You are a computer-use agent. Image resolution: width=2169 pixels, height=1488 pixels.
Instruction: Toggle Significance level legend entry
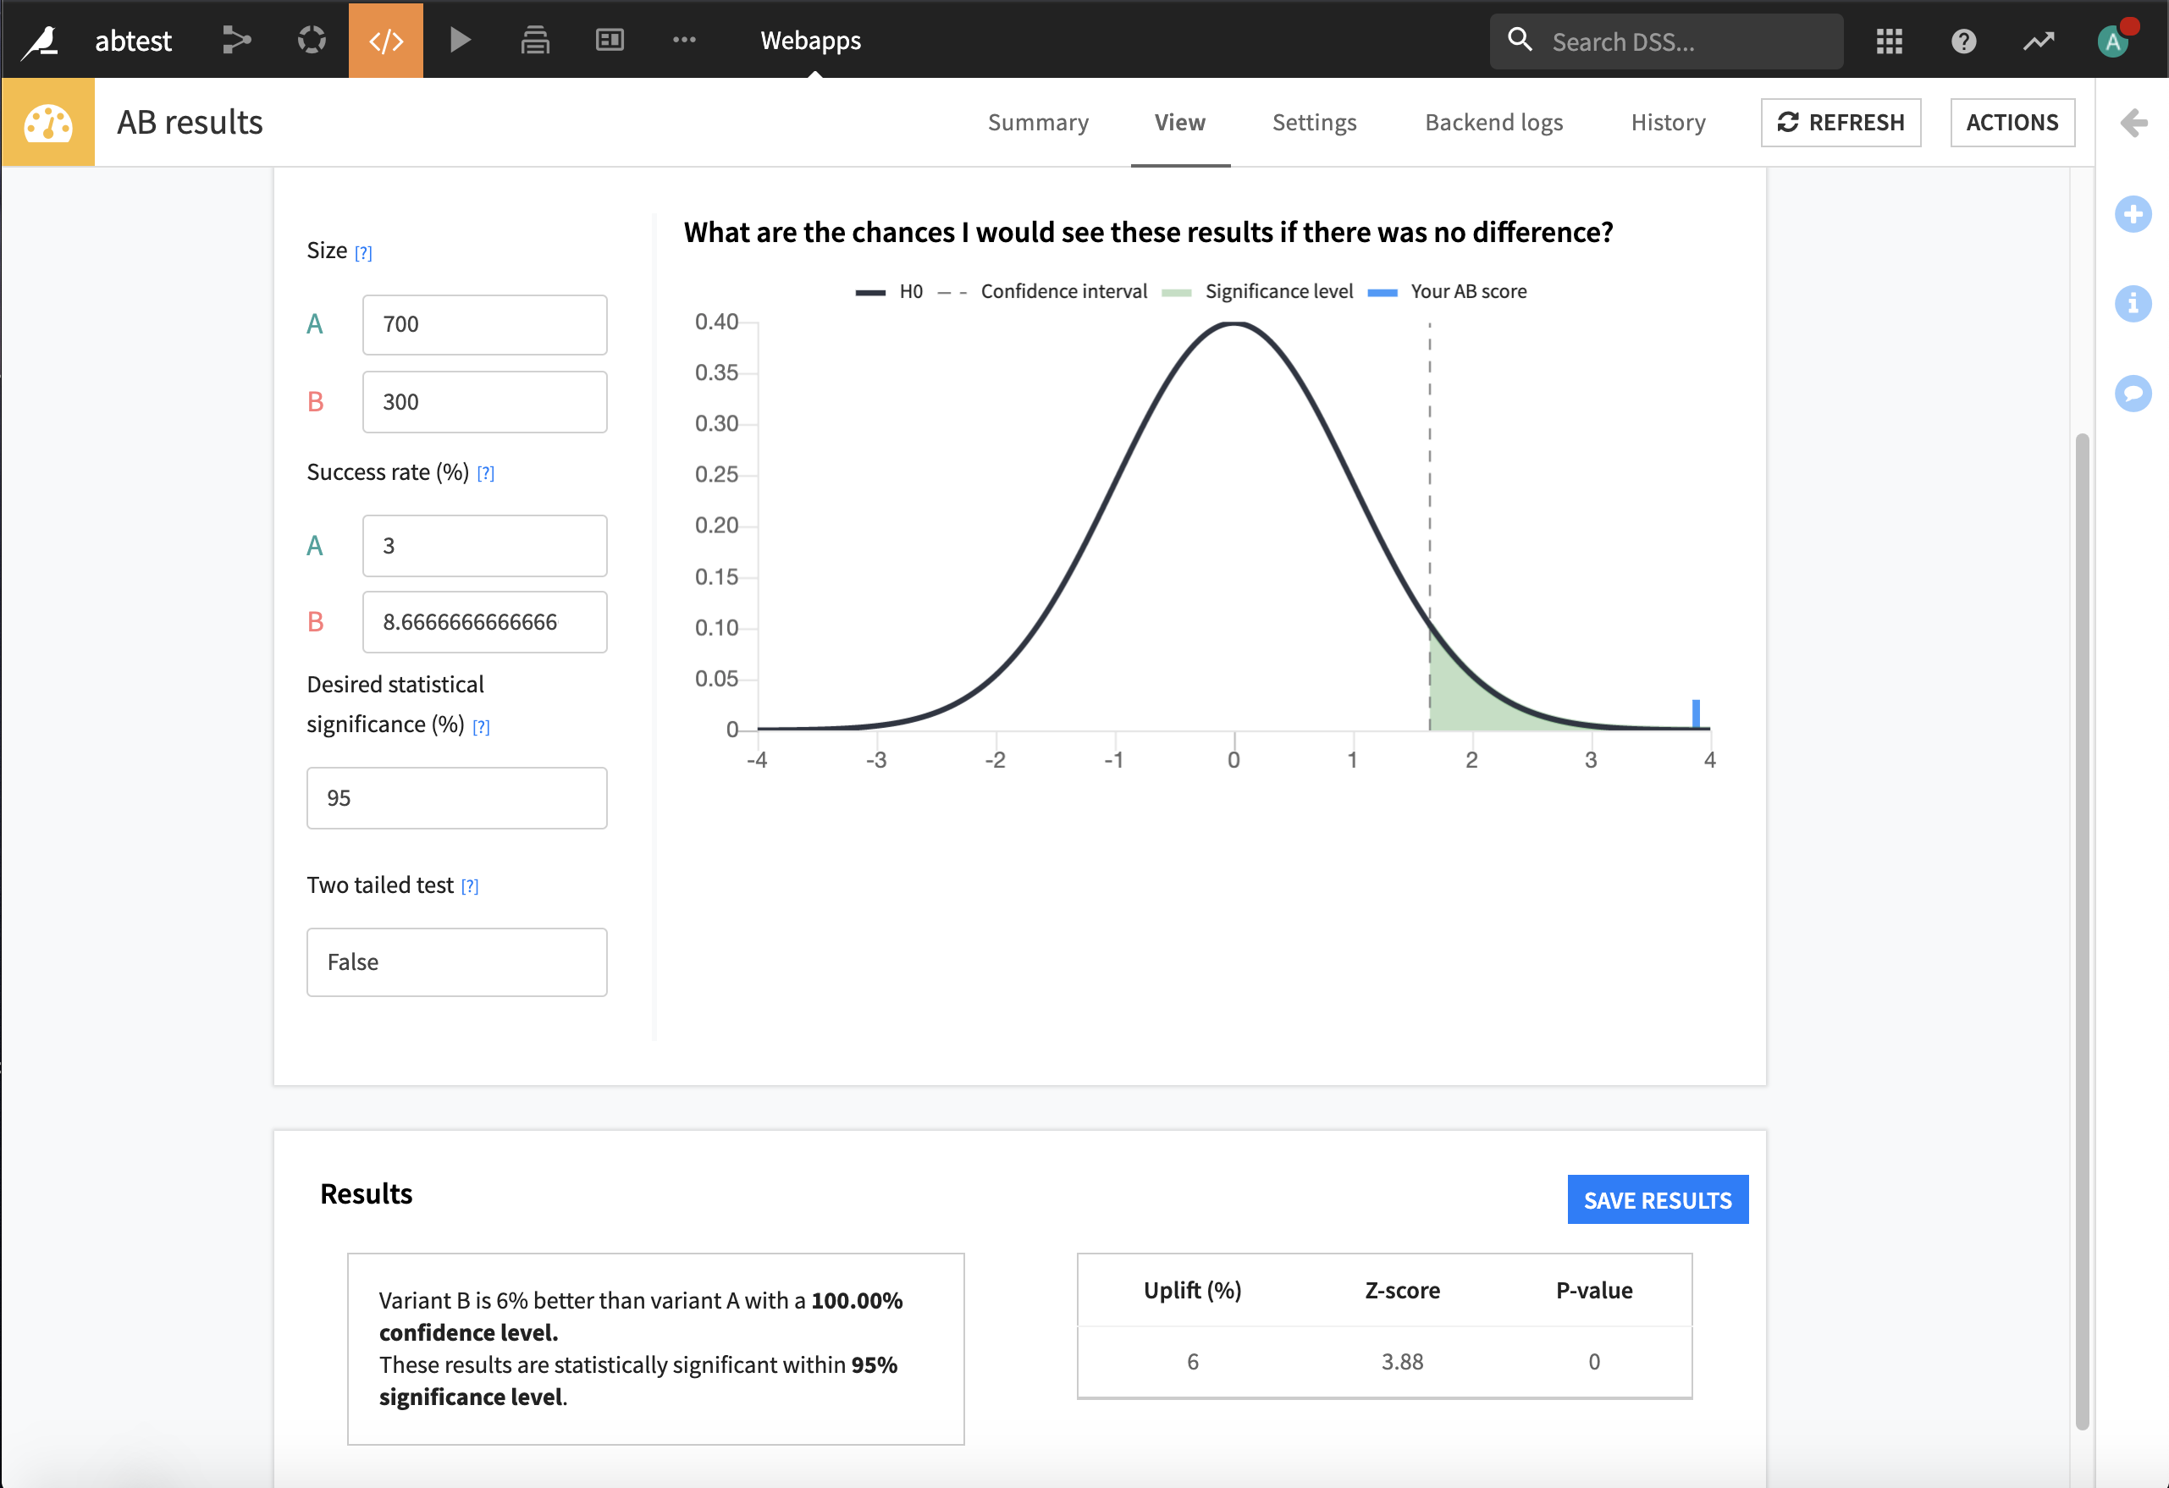pyautogui.click(x=1277, y=292)
